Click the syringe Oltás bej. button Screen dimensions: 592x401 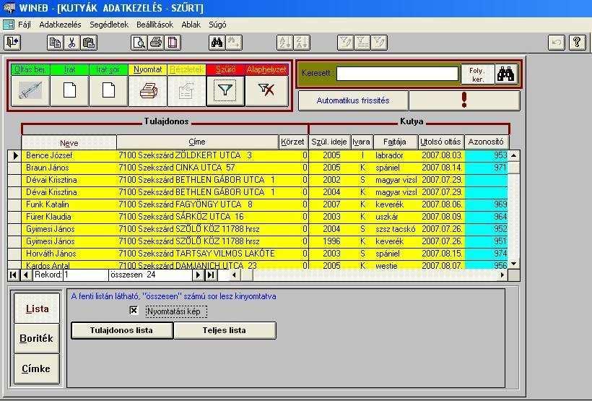tap(30, 91)
